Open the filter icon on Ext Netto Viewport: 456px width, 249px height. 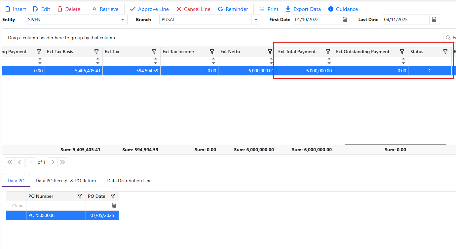[270, 52]
